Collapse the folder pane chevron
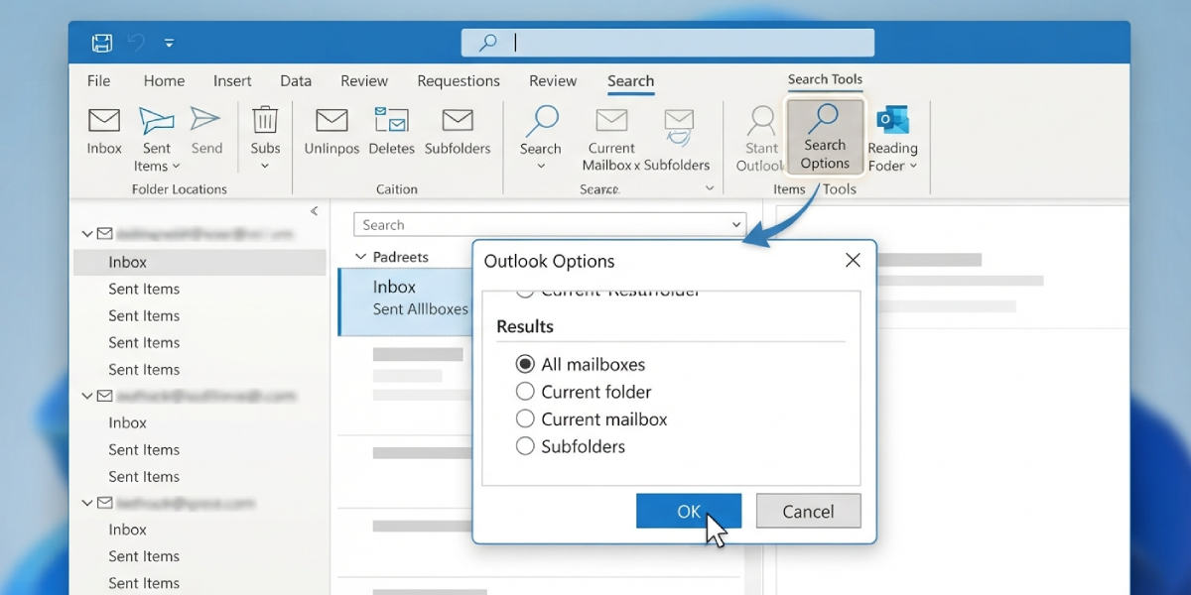The width and height of the screenshot is (1191, 595). point(314,211)
